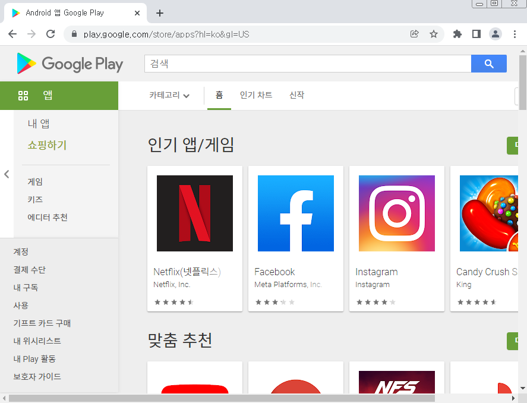Image resolution: width=527 pixels, height=403 pixels.
Task: Collapse sidebar with left chevron
Action: pyautogui.click(x=7, y=174)
